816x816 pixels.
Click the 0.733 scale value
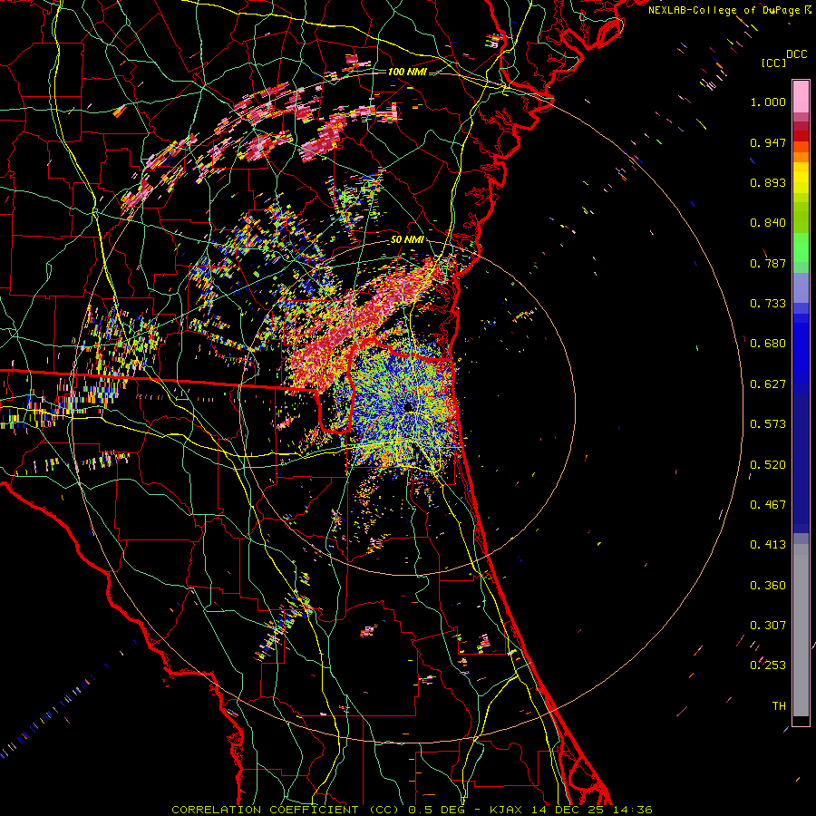[768, 304]
